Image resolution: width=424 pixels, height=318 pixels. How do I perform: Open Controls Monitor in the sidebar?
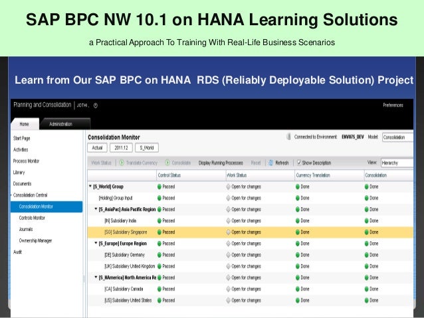coord(32,218)
